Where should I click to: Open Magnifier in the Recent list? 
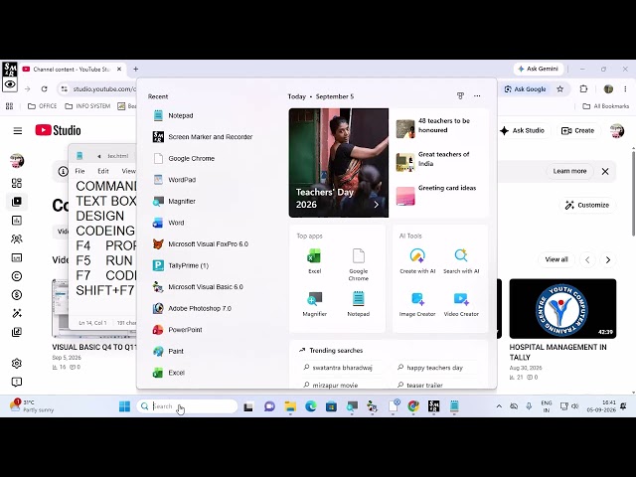[x=175, y=201]
